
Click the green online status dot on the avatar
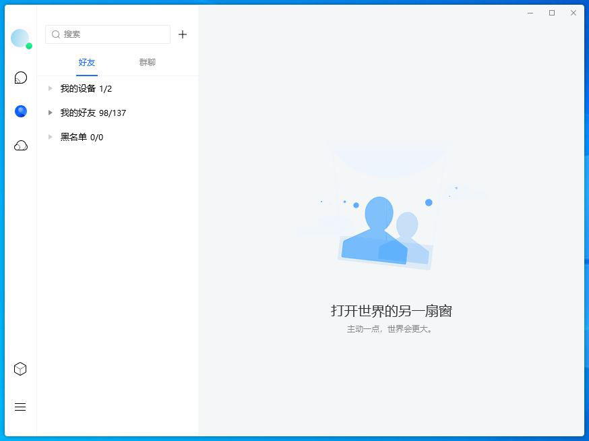tap(30, 46)
